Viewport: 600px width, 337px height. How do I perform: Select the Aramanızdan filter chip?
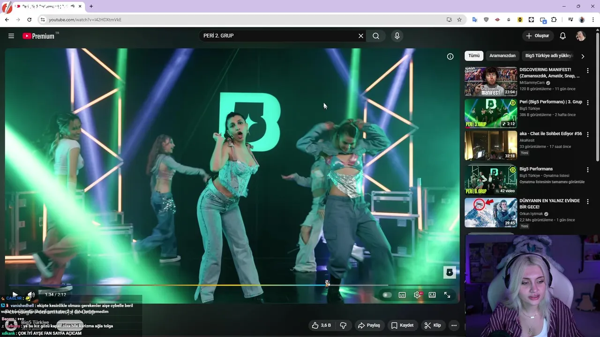click(502, 56)
